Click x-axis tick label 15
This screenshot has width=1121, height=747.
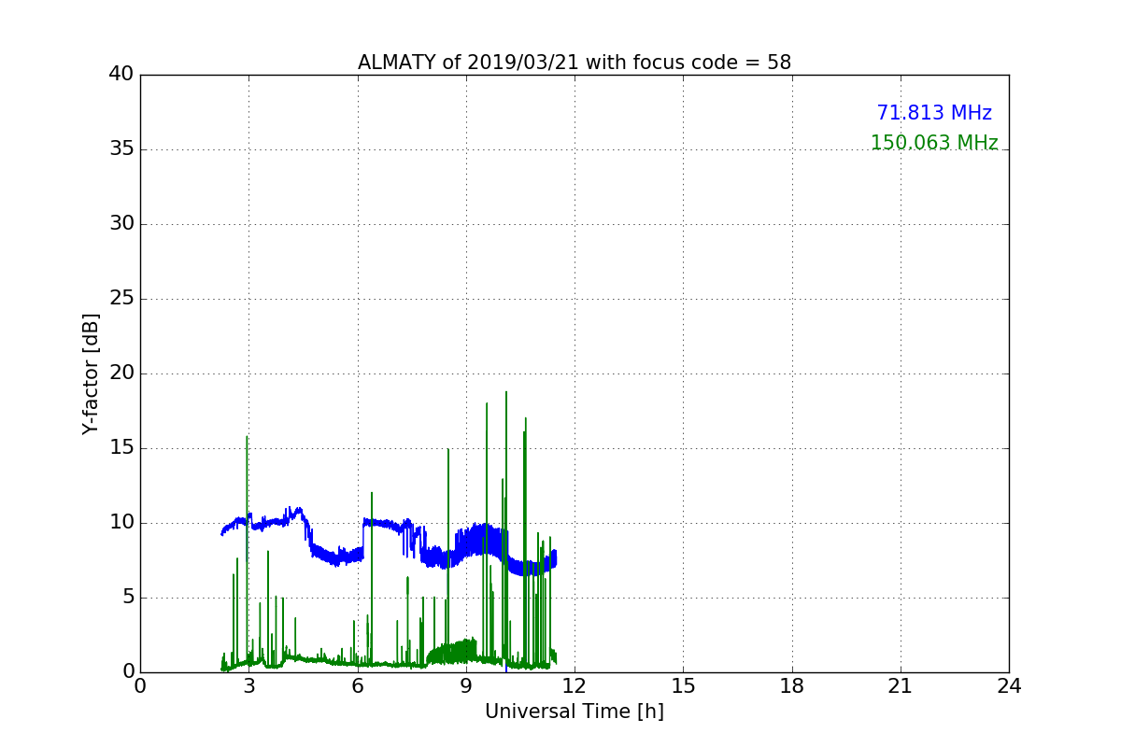683,686
